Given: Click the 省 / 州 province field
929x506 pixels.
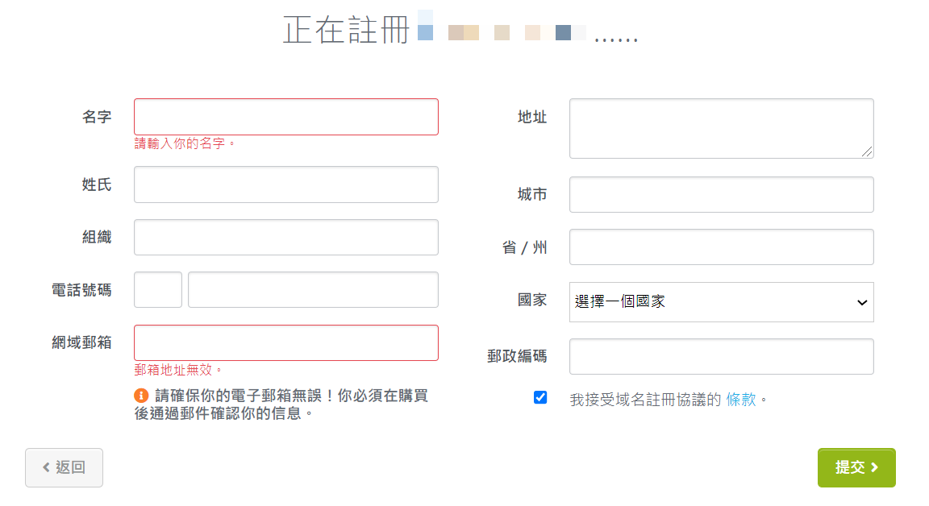Looking at the screenshot, I should [722, 247].
